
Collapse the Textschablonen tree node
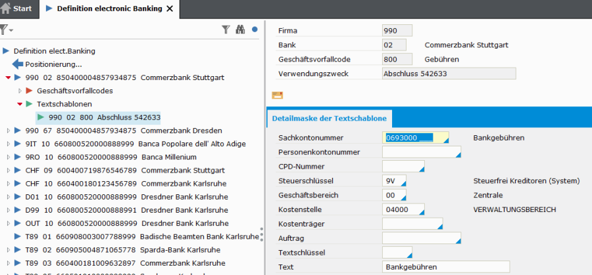coord(19,104)
